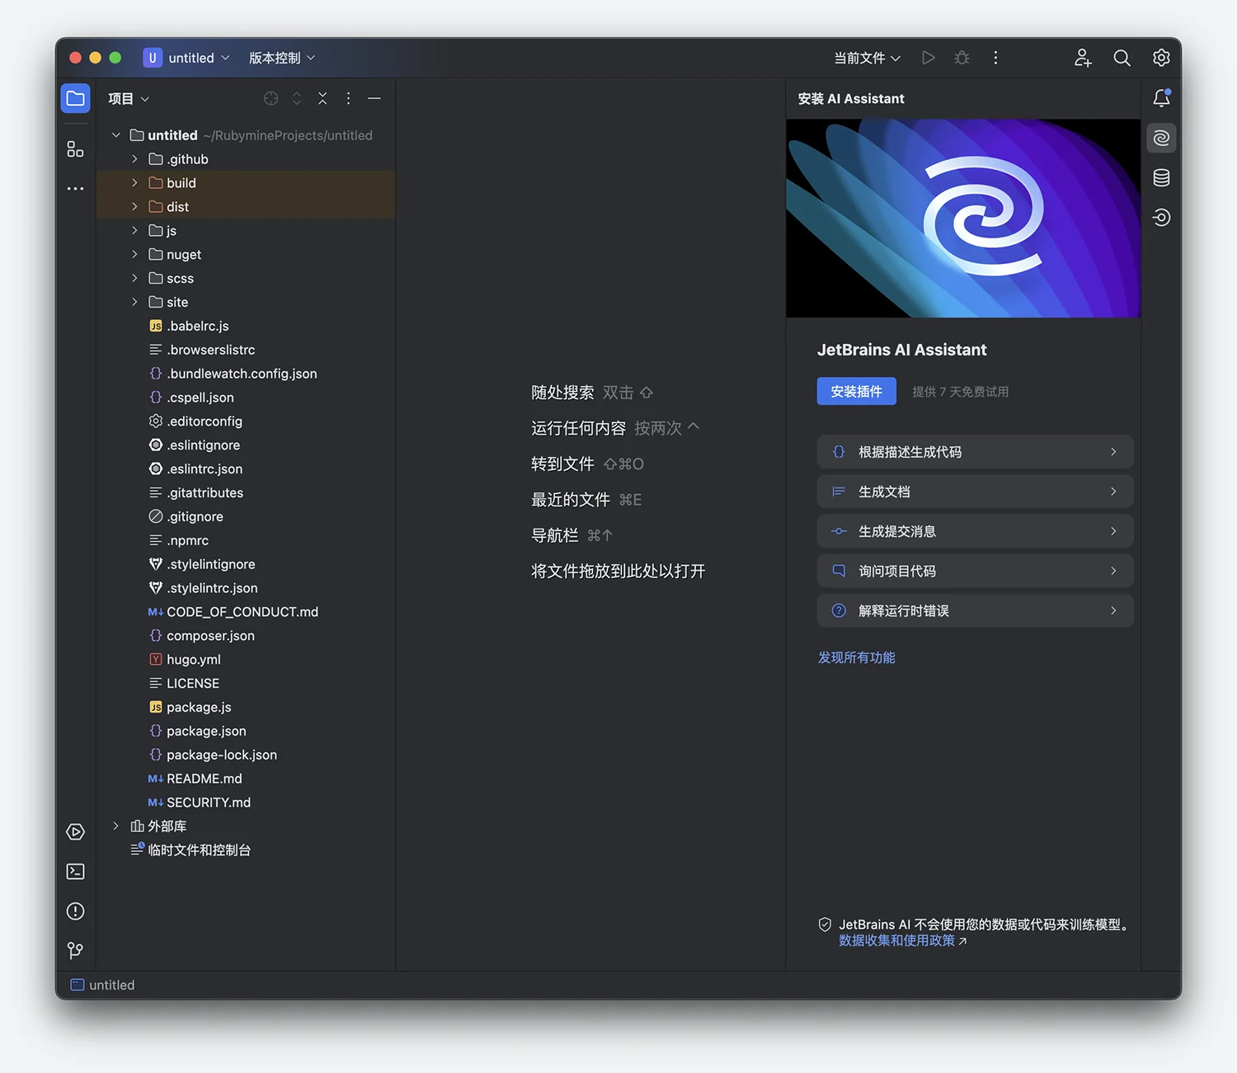Select 生成提交消息 feature row

point(975,531)
